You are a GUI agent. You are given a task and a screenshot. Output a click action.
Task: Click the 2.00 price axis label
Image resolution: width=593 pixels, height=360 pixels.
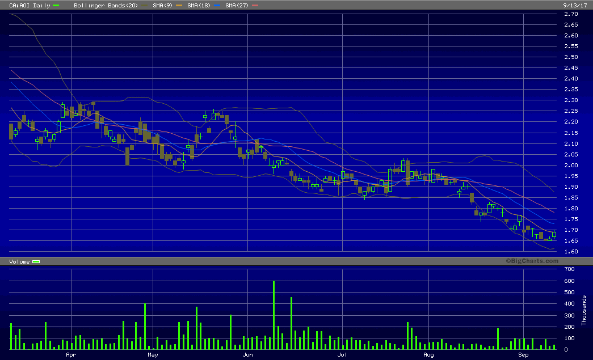tap(571, 165)
